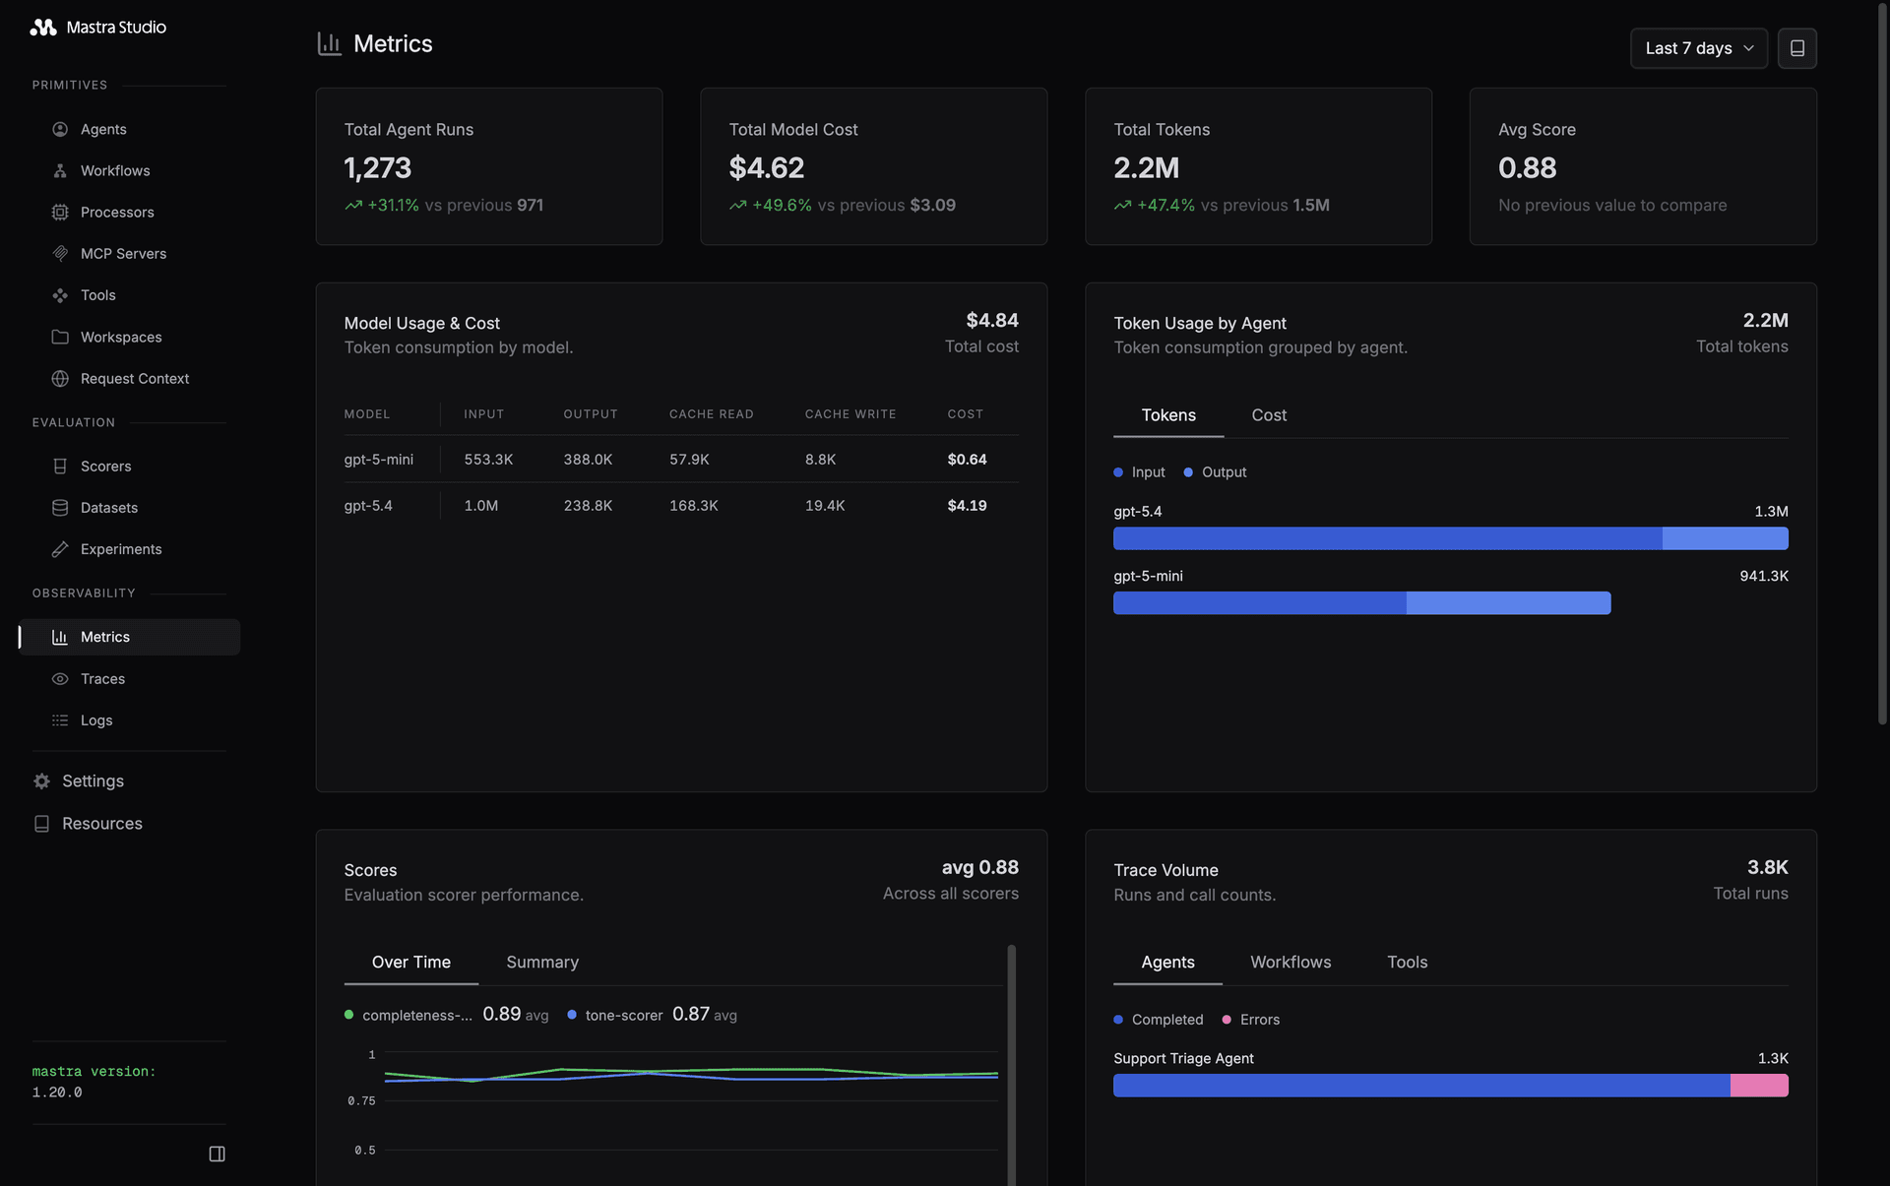Open the Logs view from the sidebar
Viewport: 1890px width, 1186px height.
click(x=95, y=719)
